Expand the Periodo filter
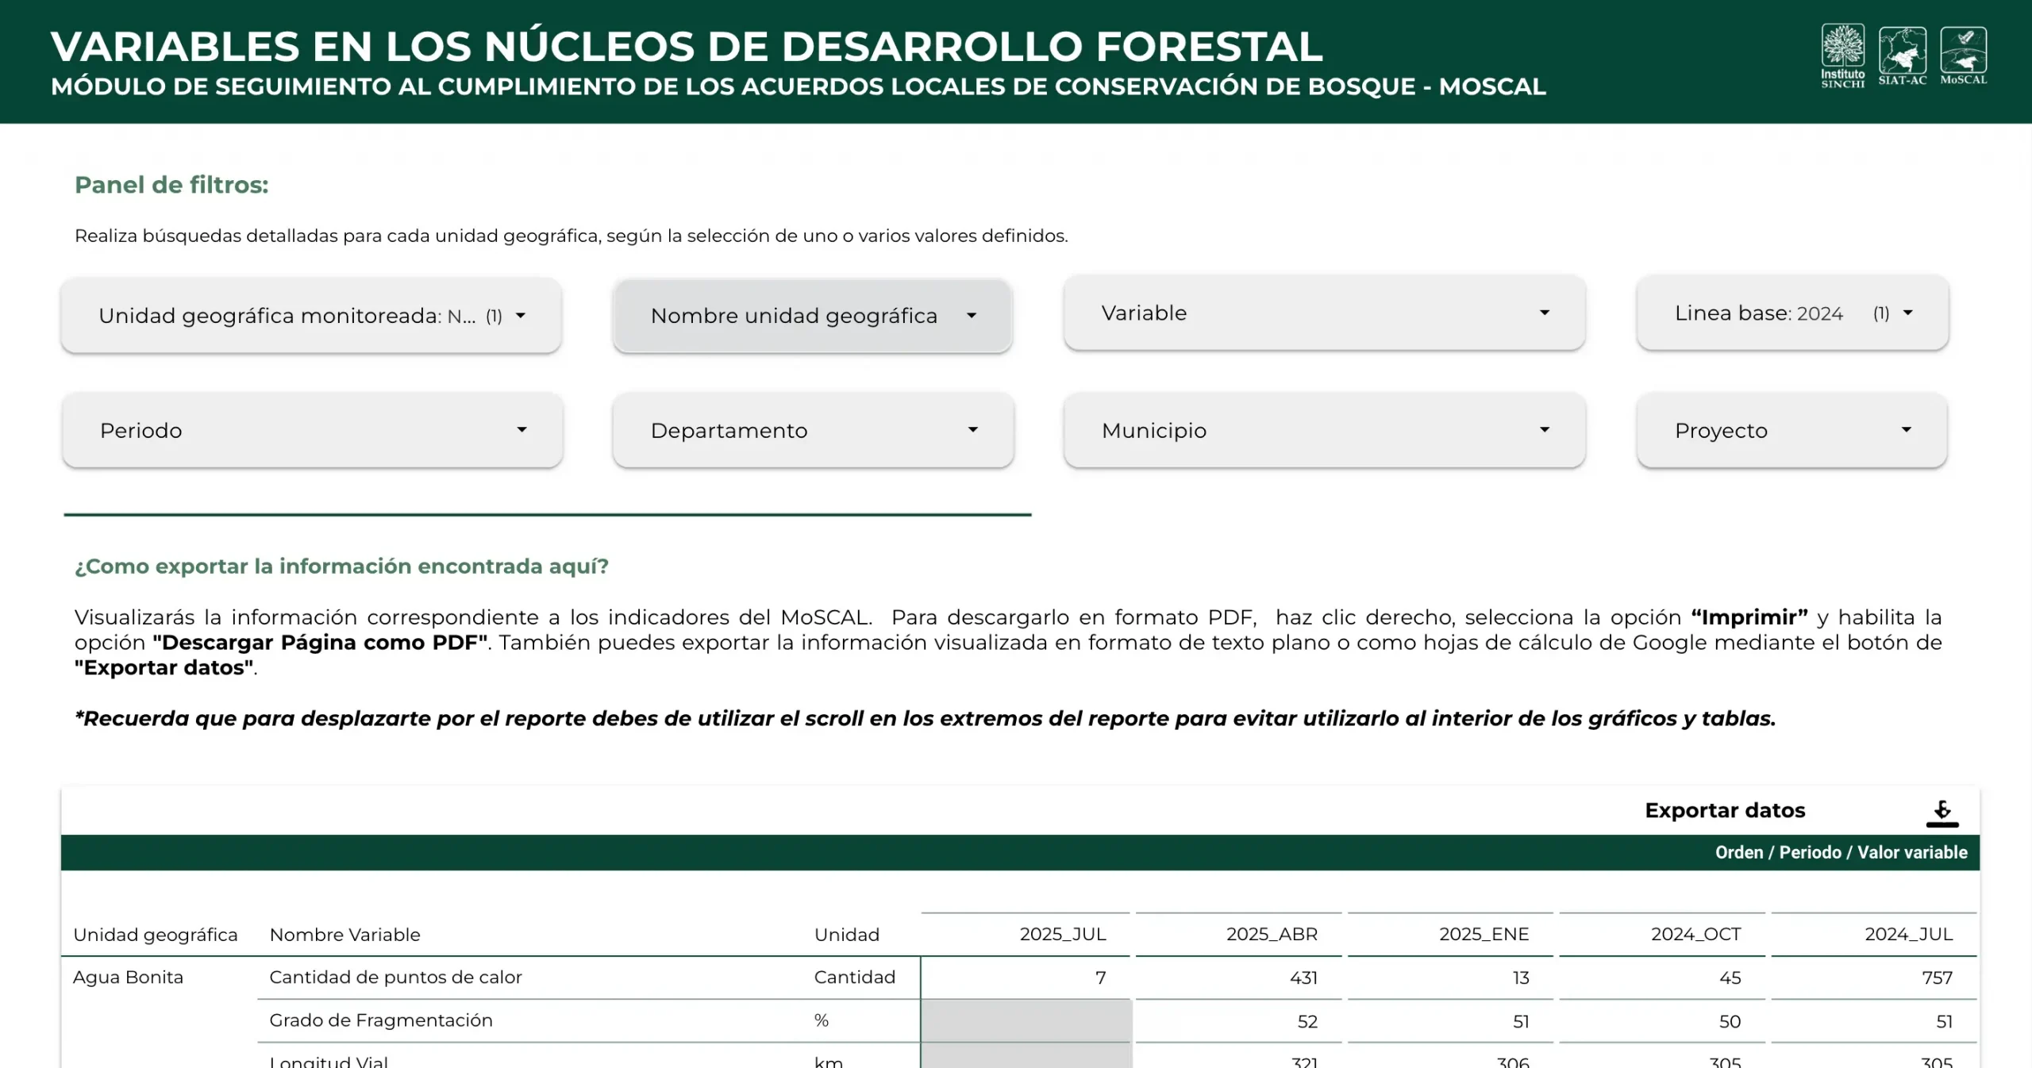The height and width of the screenshot is (1068, 2032). (312, 430)
